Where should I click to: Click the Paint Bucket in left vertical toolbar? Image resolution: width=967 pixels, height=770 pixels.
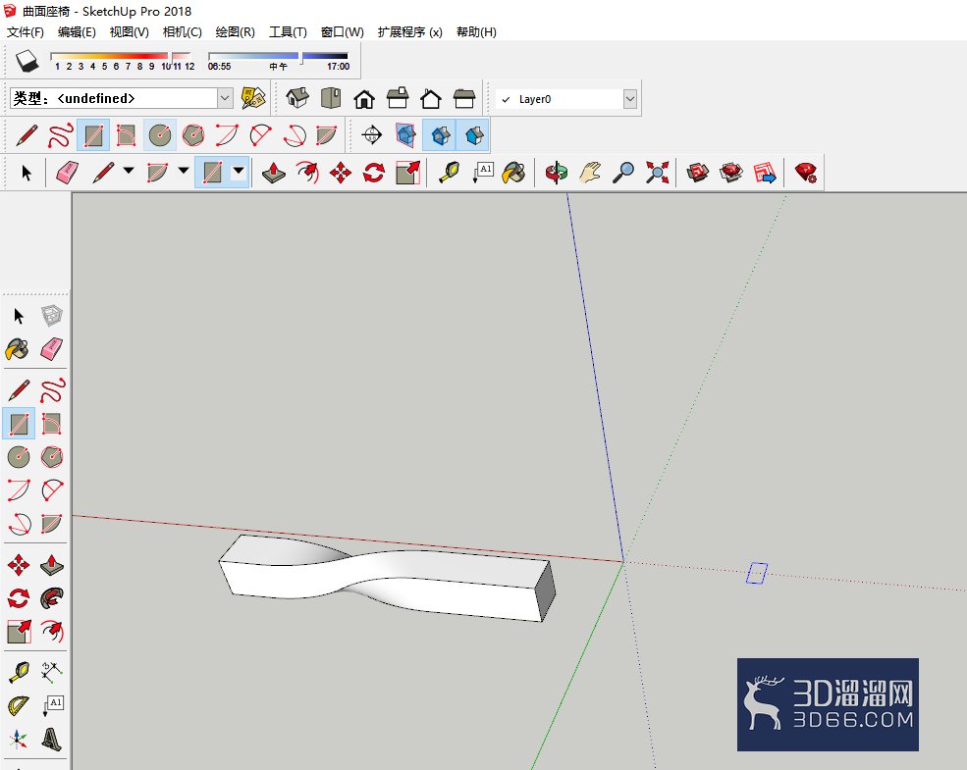(x=18, y=349)
